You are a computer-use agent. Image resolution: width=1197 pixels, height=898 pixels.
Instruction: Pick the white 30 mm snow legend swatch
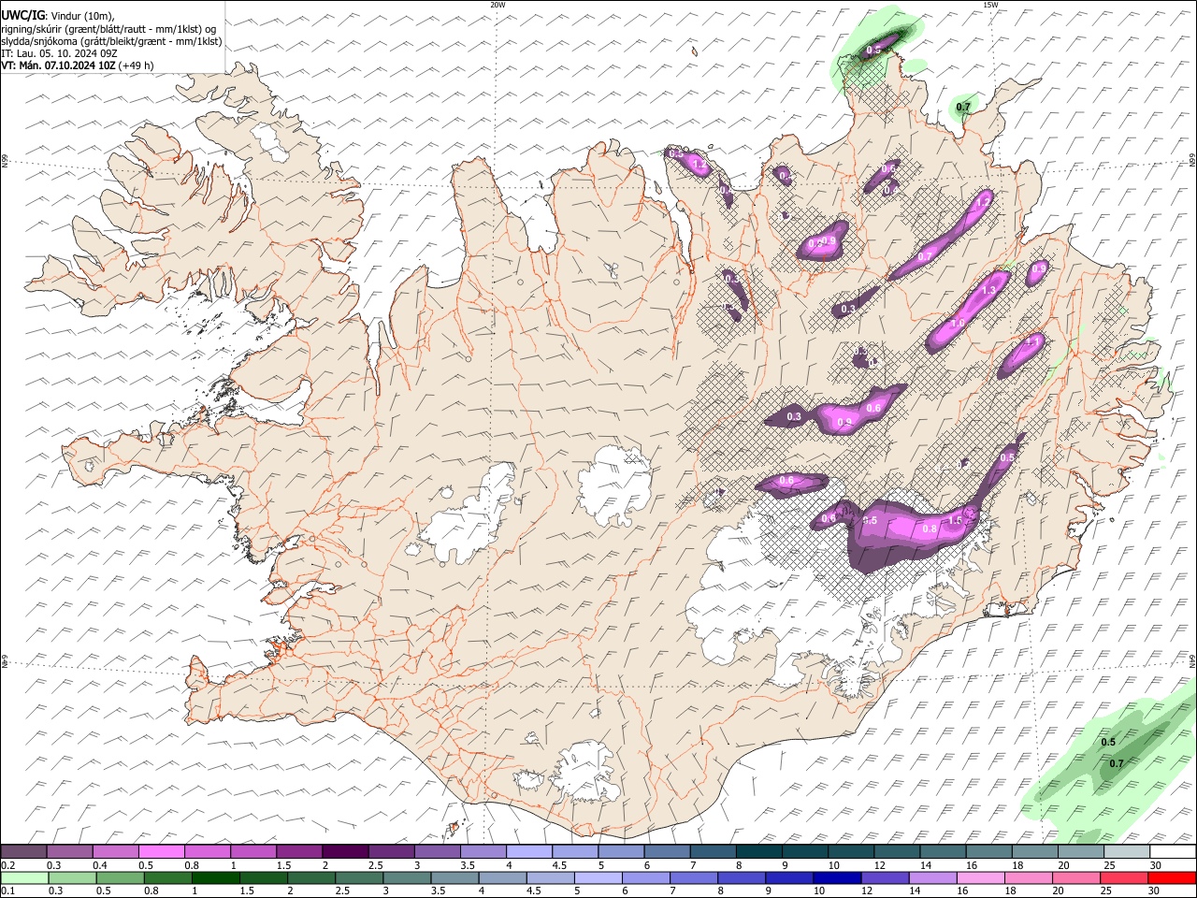click(x=1172, y=852)
